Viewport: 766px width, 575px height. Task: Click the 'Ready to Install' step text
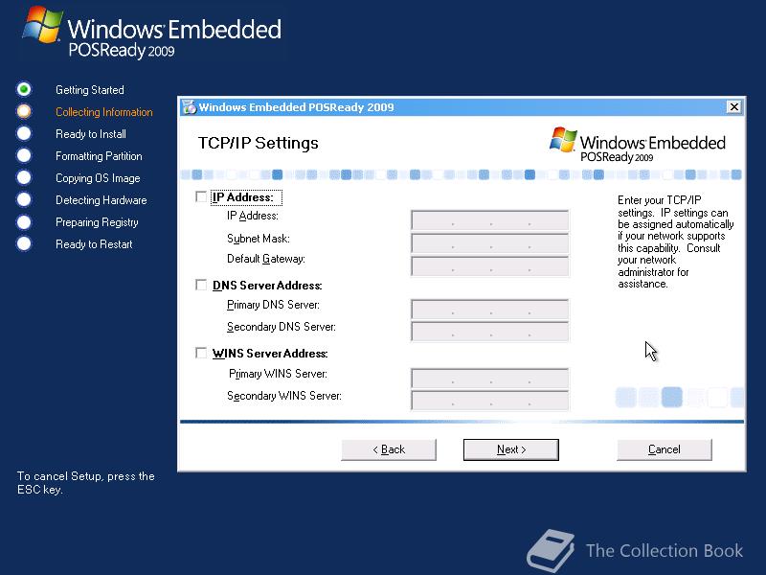click(x=91, y=134)
